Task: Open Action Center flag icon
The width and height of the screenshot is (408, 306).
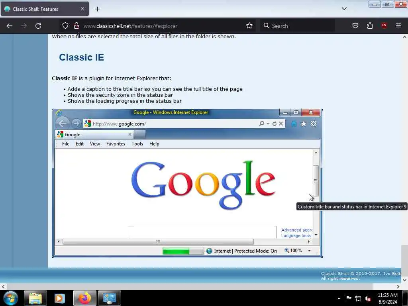Action: tap(348, 298)
